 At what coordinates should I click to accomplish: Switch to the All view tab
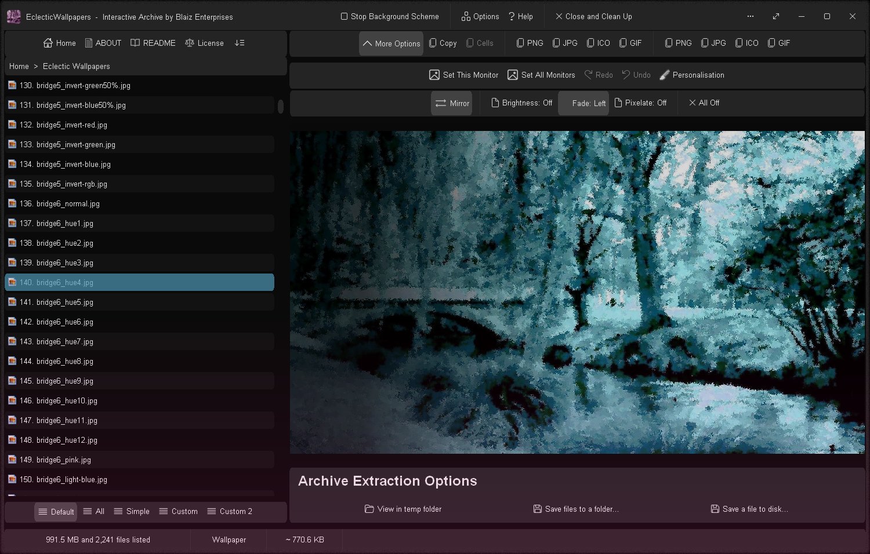(94, 511)
